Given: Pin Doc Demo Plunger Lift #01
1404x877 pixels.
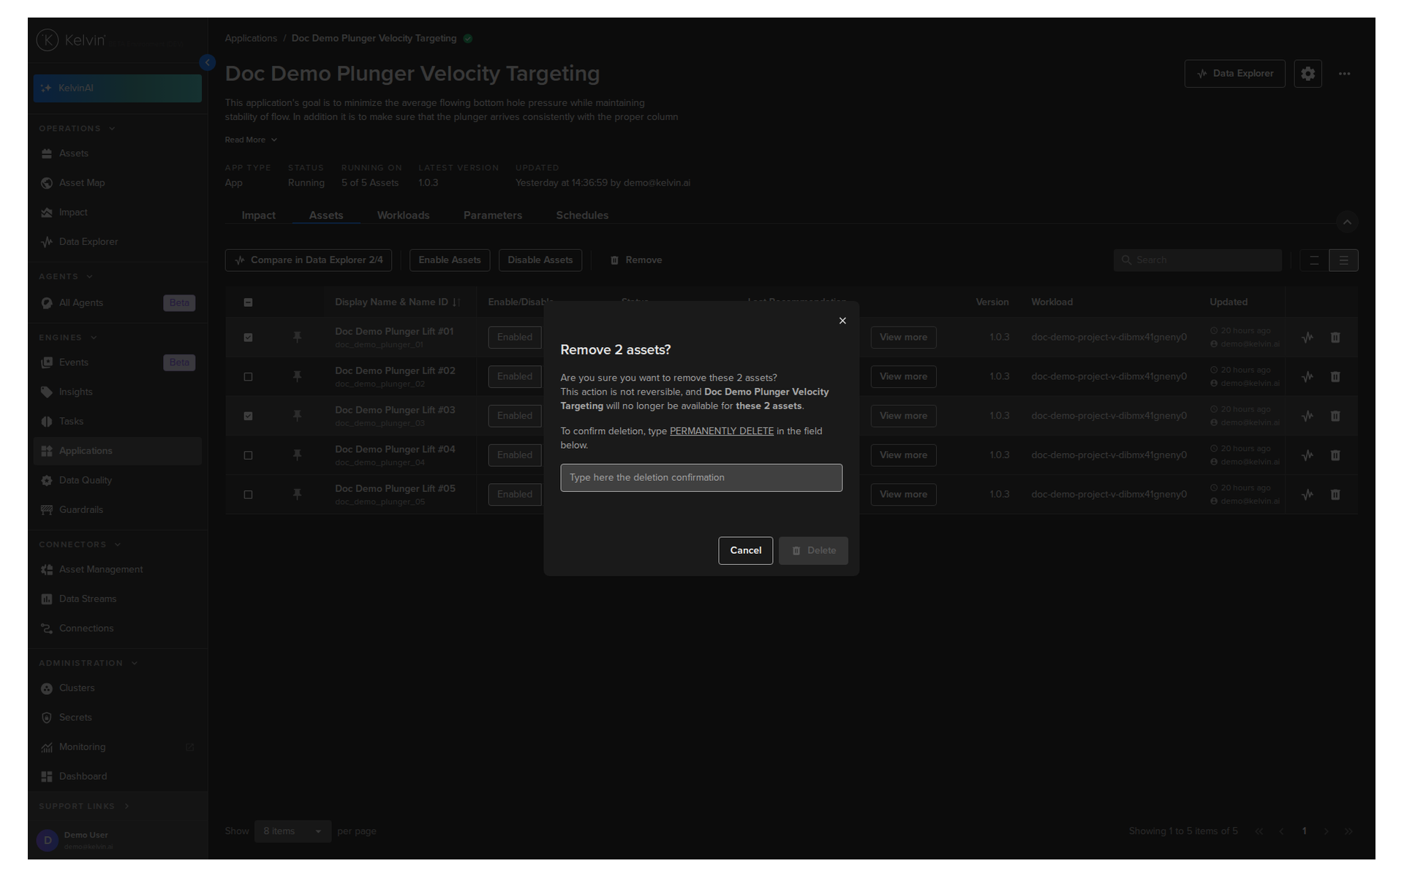Looking at the screenshot, I should pyautogui.click(x=297, y=338).
